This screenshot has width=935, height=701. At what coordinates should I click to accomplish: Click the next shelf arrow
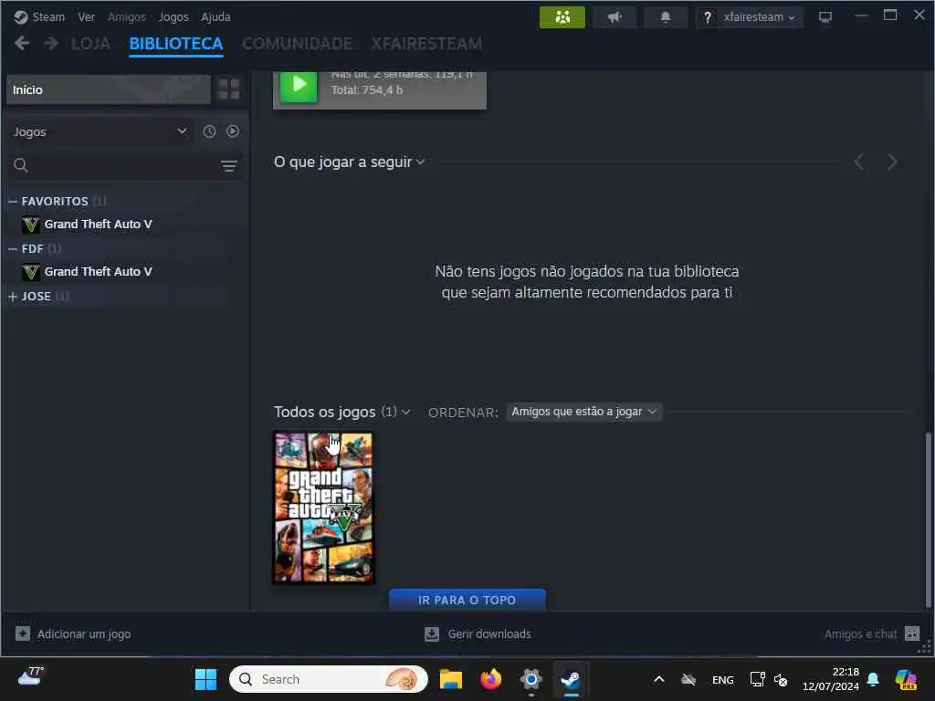pos(892,162)
